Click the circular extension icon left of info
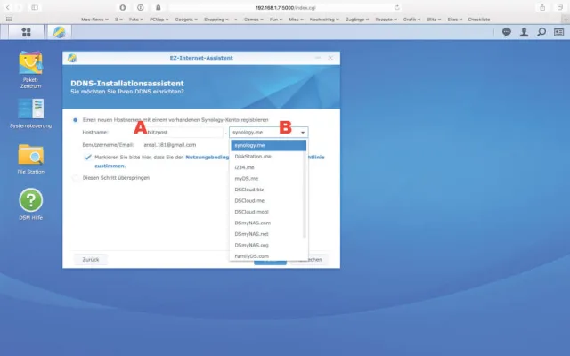570x356 pixels. pos(123,7)
